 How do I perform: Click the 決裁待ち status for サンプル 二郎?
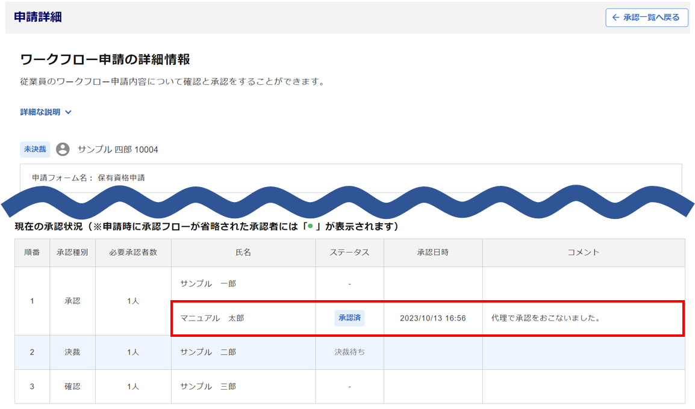349,352
